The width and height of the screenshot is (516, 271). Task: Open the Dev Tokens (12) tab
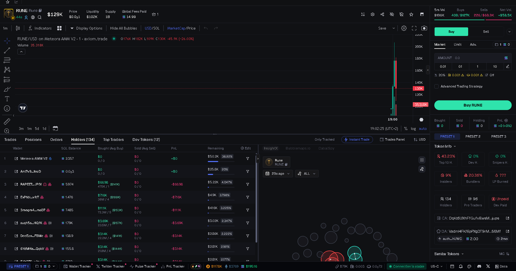click(x=146, y=140)
